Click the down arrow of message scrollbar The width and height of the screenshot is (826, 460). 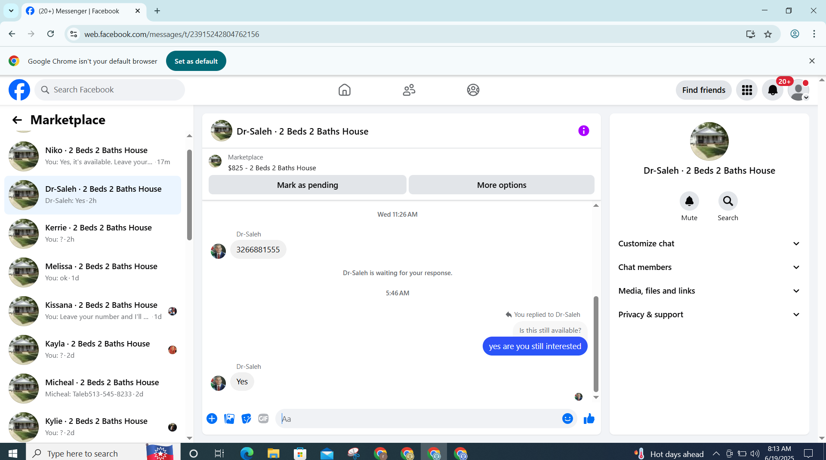[596, 397]
